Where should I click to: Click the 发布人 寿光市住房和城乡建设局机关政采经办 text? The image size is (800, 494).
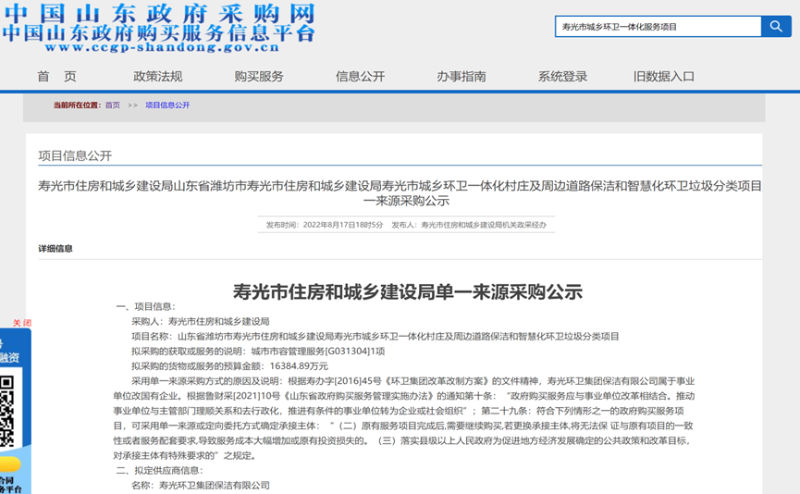[x=469, y=225]
